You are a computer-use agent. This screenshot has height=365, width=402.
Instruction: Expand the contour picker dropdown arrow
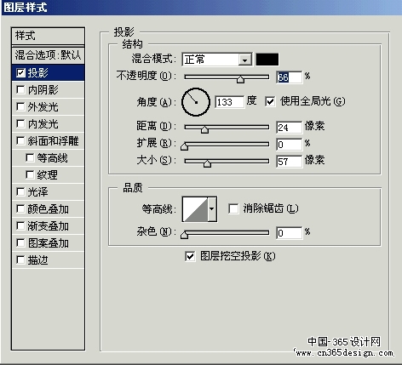point(212,209)
